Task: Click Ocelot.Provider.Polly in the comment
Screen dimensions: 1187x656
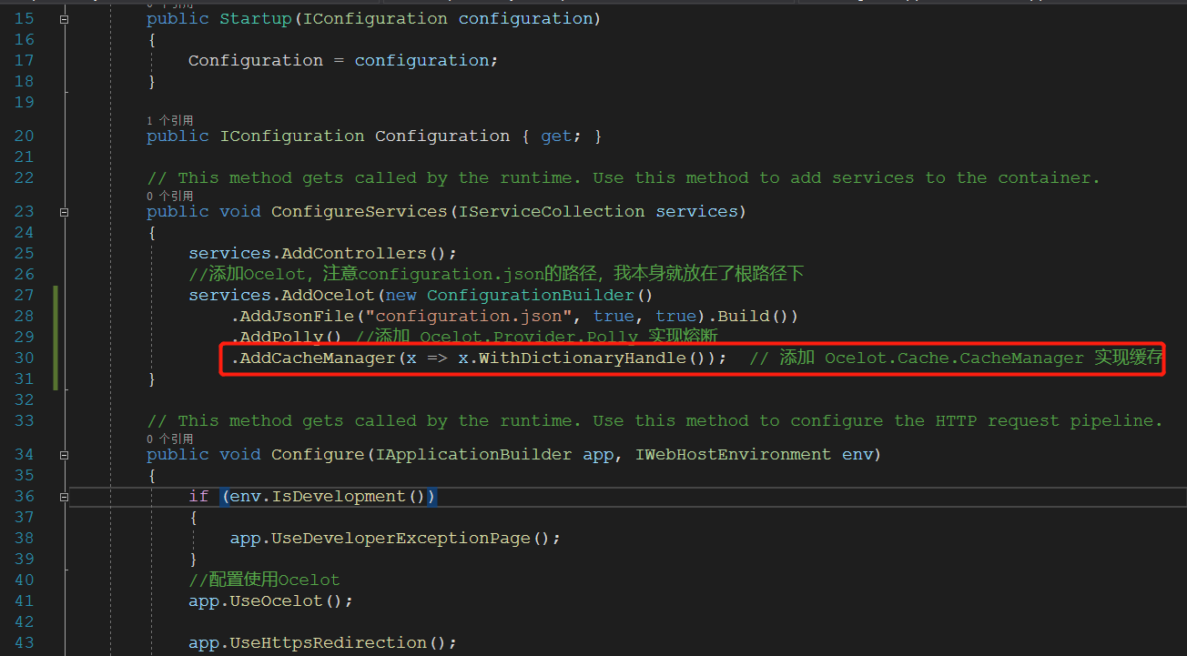Action: [529, 338]
